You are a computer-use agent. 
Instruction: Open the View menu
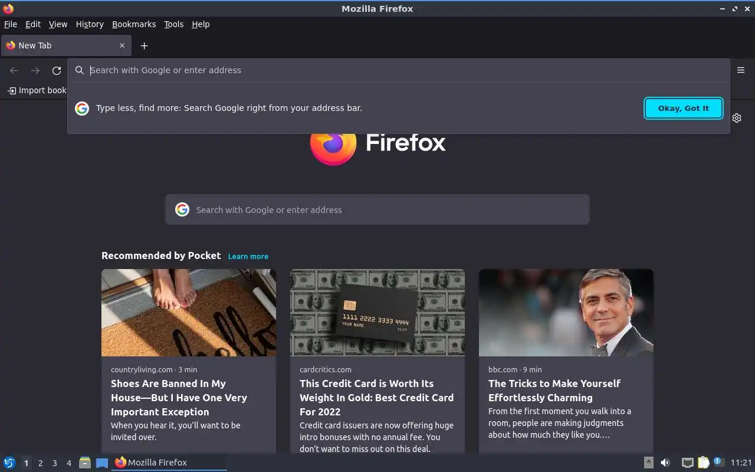[x=58, y=24]
